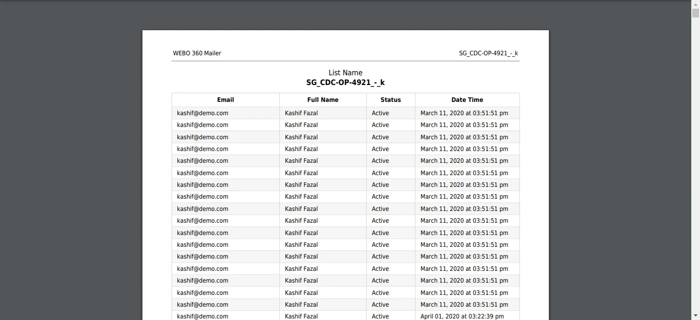Click the email in the April 01 row

[202, 316]
